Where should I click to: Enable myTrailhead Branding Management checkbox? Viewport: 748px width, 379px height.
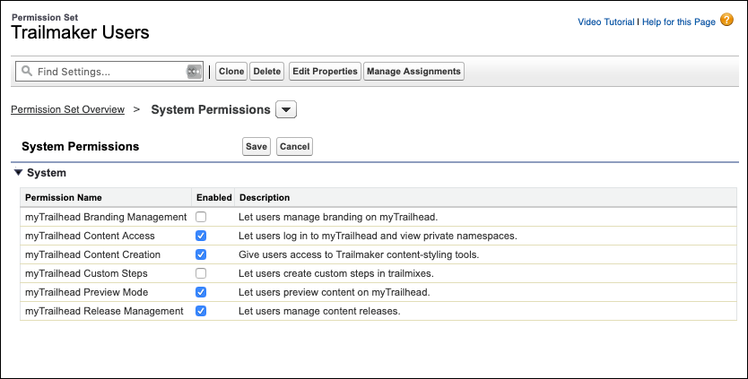pyautogui.click(x=201, y=217)
